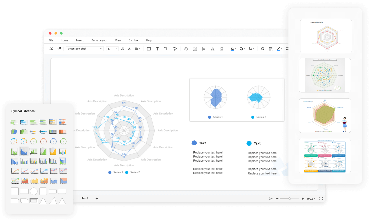This screenshot has height=221, width=371.
Task: Open the Page Layout menu
Action: (x=99, y=40)
